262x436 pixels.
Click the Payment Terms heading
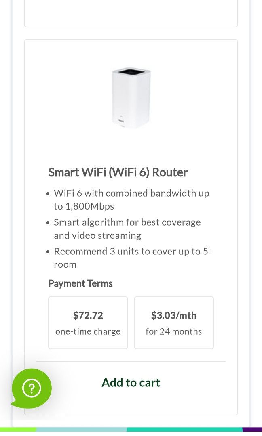[80, 283]
